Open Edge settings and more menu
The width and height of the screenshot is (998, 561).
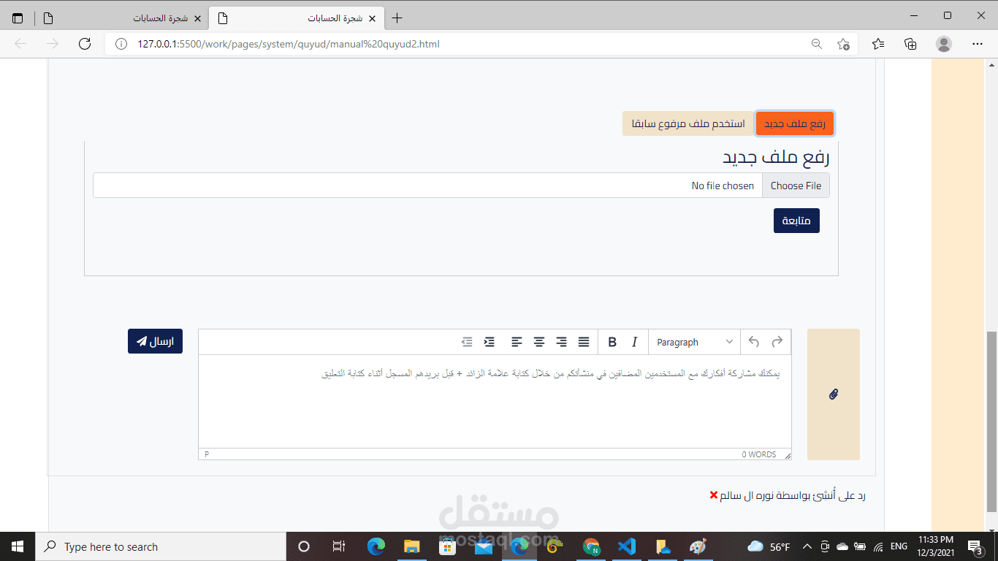(x=978, y=44)
